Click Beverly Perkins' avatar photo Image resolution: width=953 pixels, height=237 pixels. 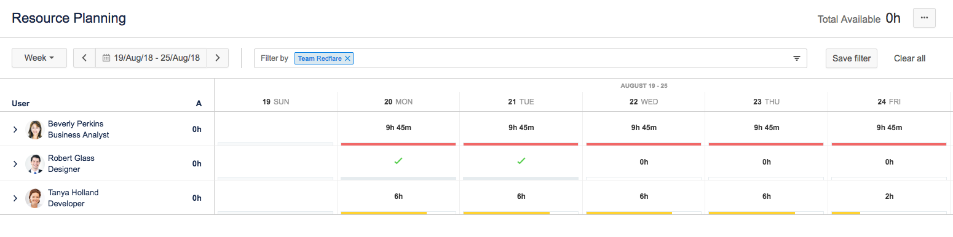click(35, 130)
